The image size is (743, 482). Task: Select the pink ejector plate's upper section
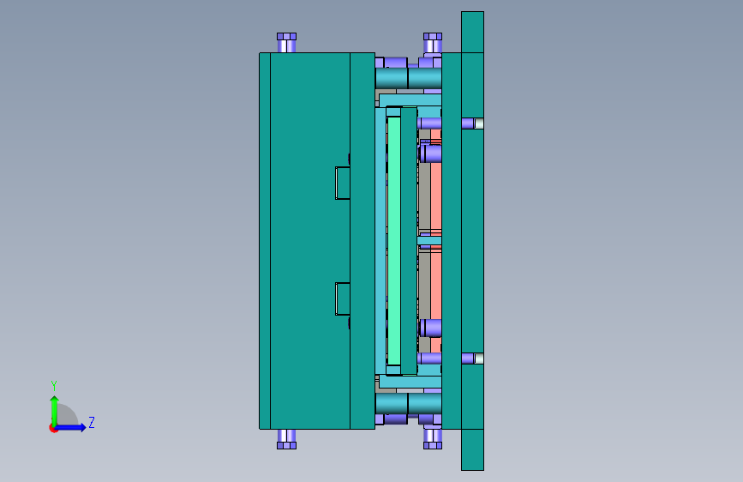(x=436, y=197)
